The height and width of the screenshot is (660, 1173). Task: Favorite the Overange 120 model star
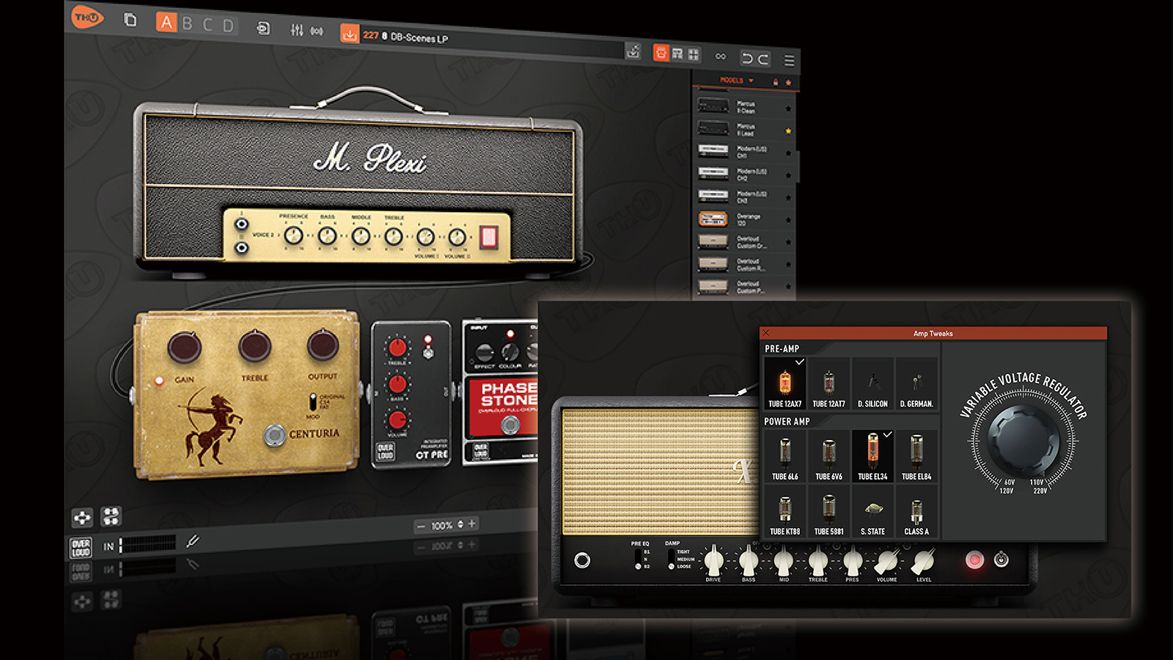[x=788, y=220]
